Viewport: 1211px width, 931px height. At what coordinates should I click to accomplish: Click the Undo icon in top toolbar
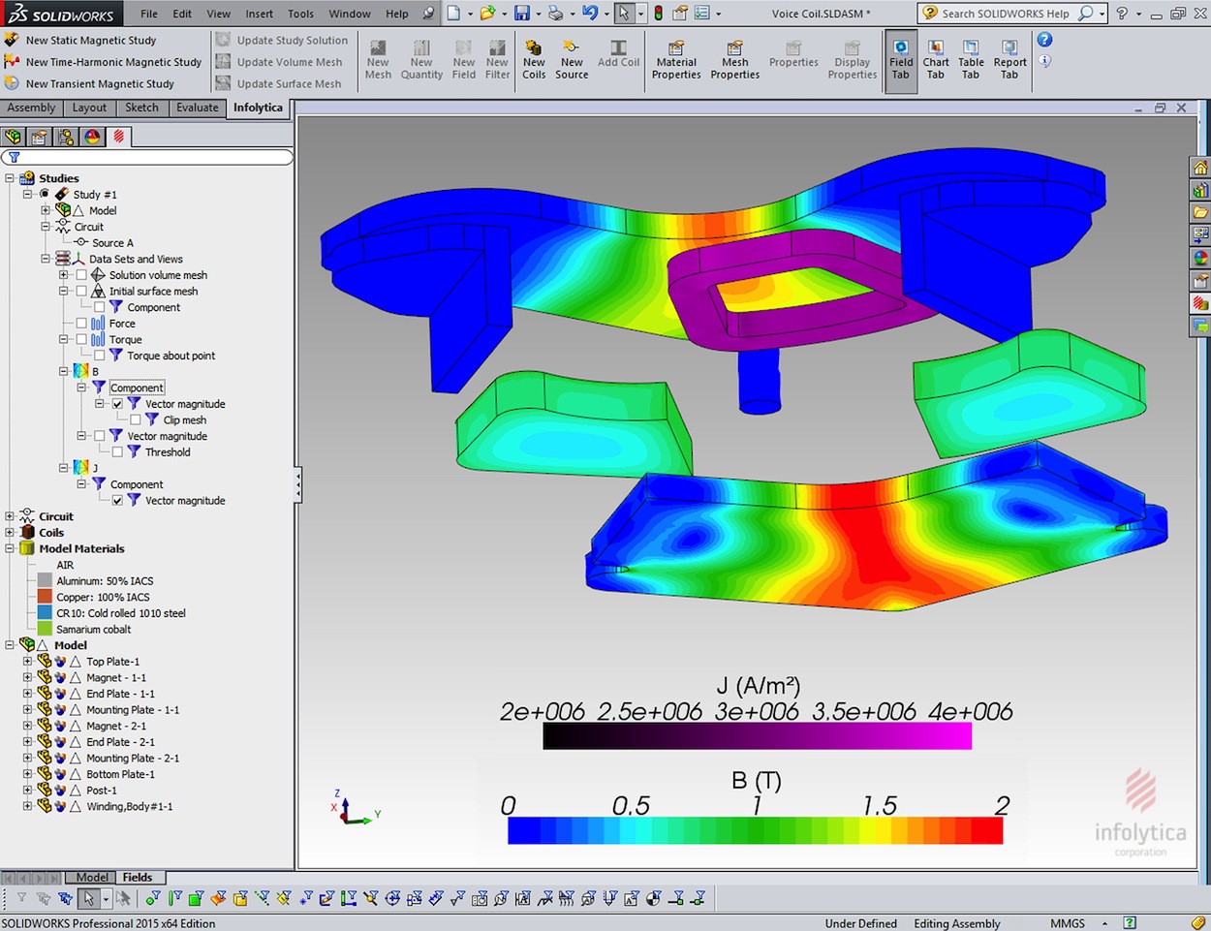590,14
